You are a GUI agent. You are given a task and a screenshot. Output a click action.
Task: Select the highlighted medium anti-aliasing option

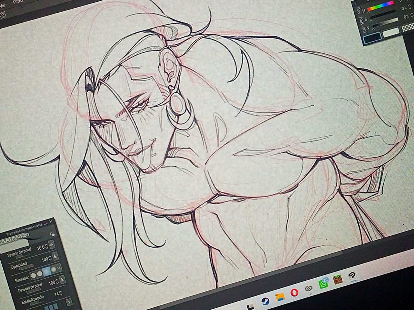click(47, 271)
